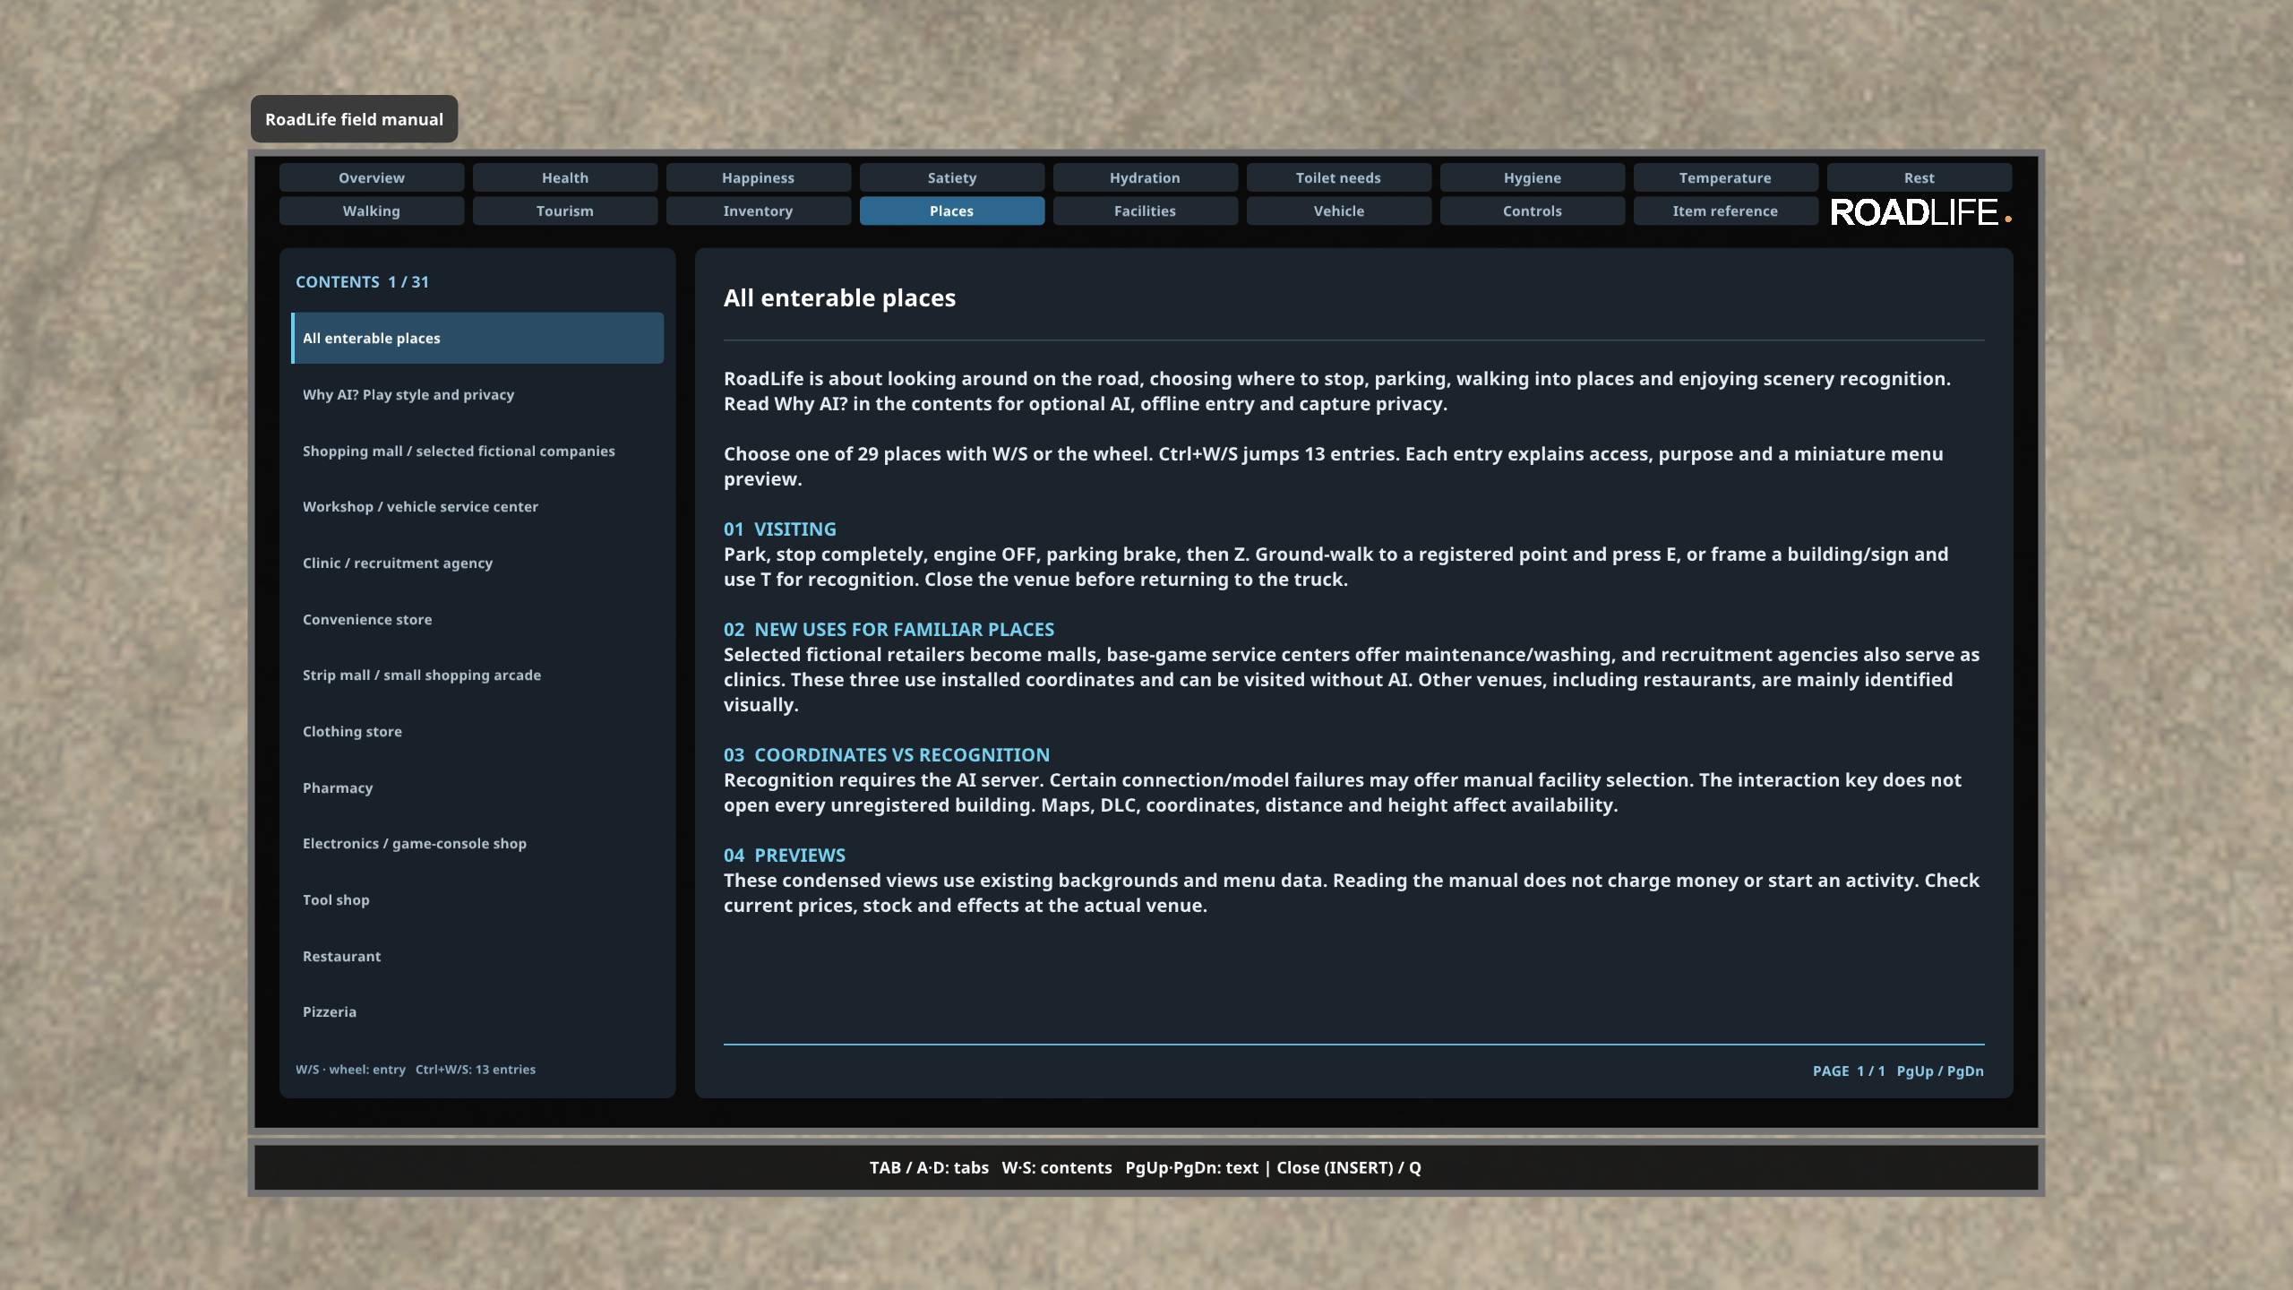The width and height of the screenshot is (2293, 1290).
Task: Open the Restaurant entry
Action: pos(477,956)
